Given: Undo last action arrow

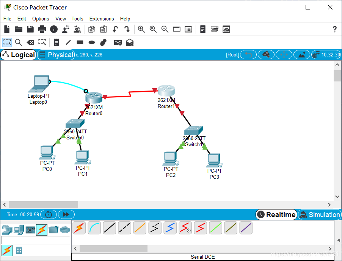Looking at the screenshot, I should (115, 29).
